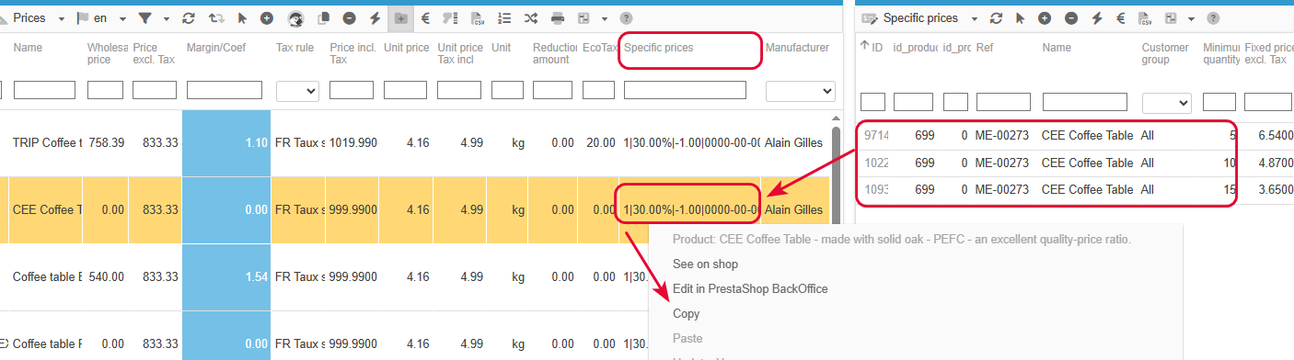Delete product with minus icon in Prices toolbar
This screenshot has height=360, width=1294.
click(x=350, y=18)
